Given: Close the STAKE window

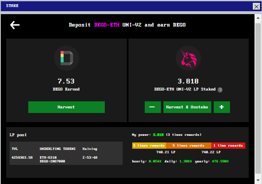Looking at the screenshot, I should coord(256,7).
